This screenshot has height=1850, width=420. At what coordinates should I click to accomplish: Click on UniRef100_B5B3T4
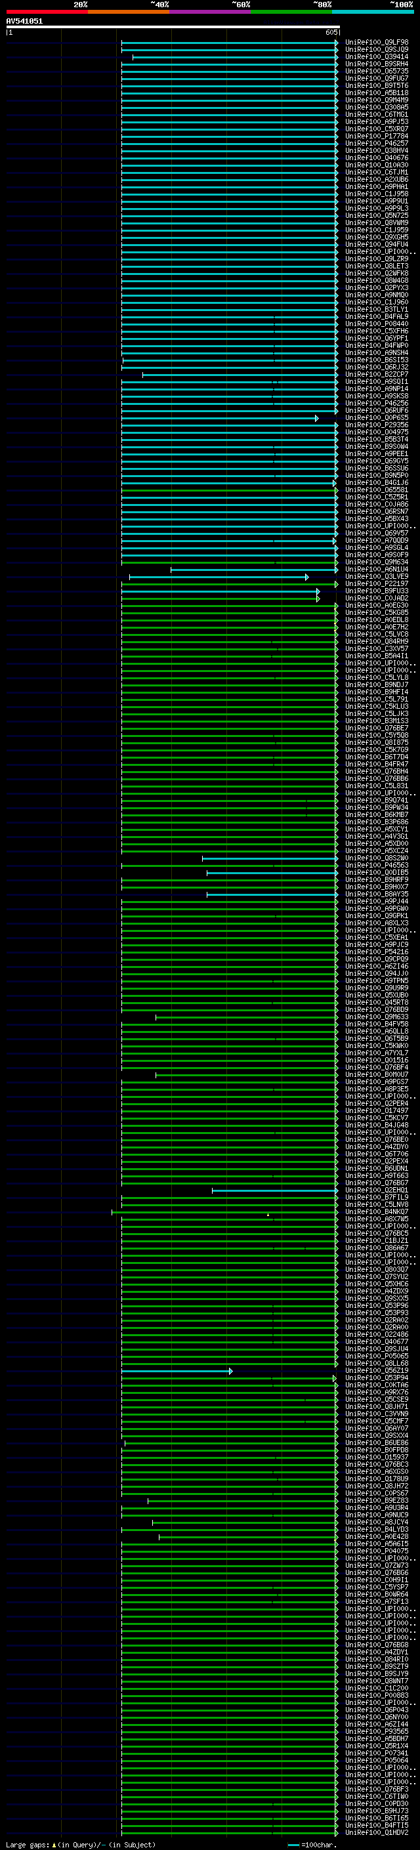click(376, 440)
